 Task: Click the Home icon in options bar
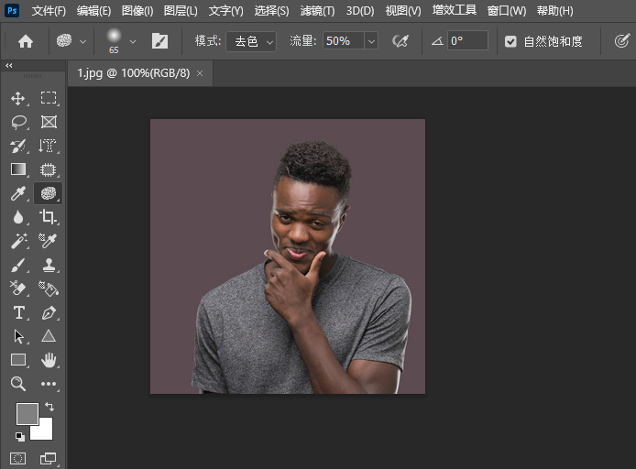click(26, 41)
